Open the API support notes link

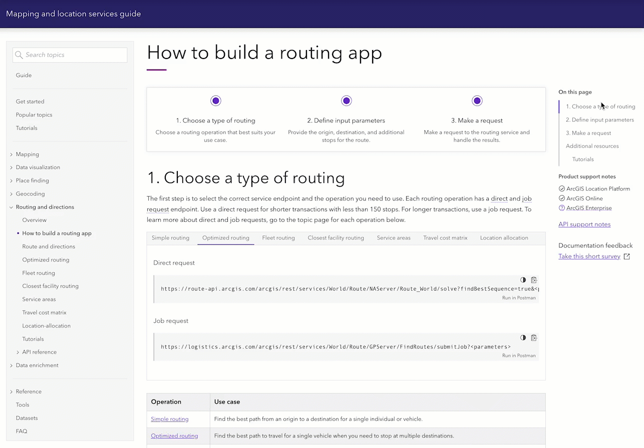(584, 224)
